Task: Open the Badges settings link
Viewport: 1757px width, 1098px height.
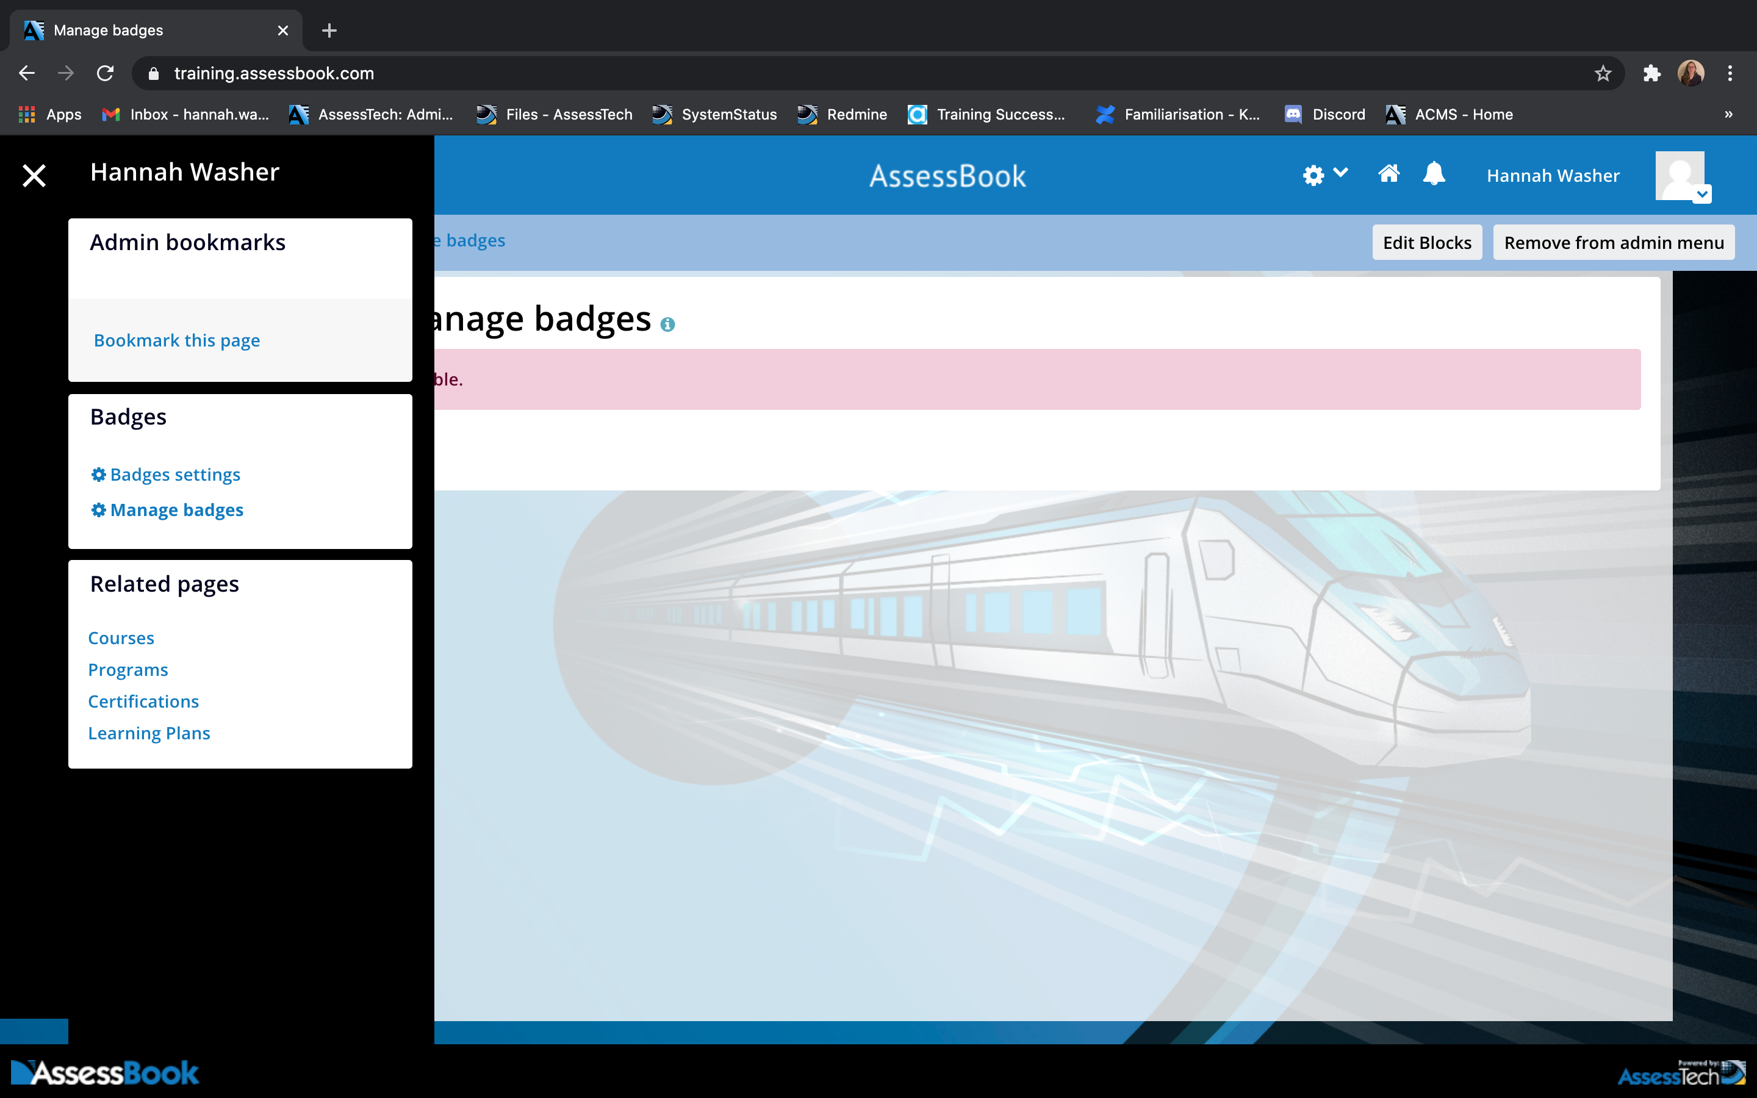Action: click(175, 474)
